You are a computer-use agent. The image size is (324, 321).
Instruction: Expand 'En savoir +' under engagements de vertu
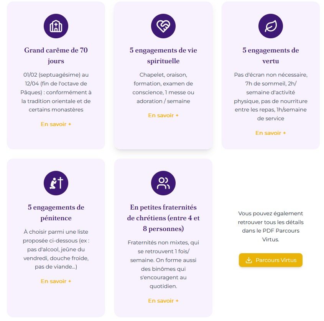271,133
